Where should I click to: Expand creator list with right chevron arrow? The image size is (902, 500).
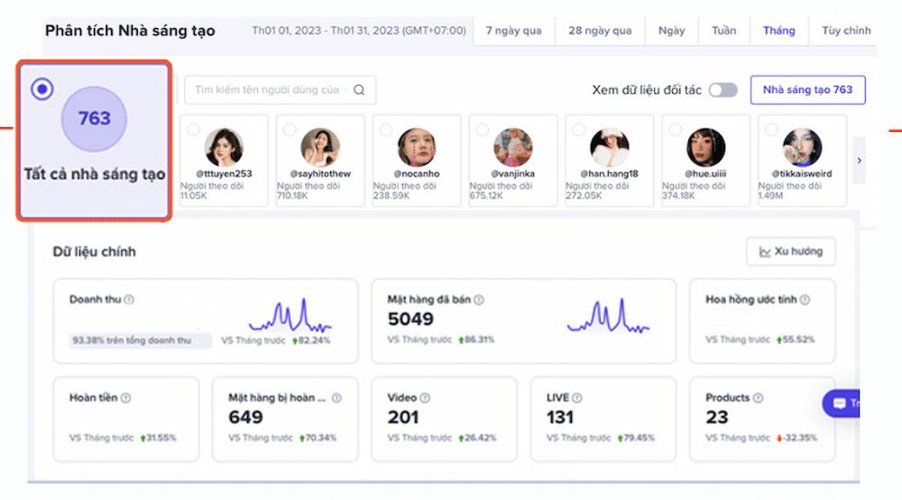point(859,161)
